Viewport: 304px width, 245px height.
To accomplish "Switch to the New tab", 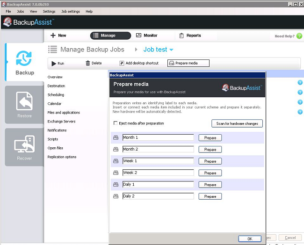I will 58,36.
